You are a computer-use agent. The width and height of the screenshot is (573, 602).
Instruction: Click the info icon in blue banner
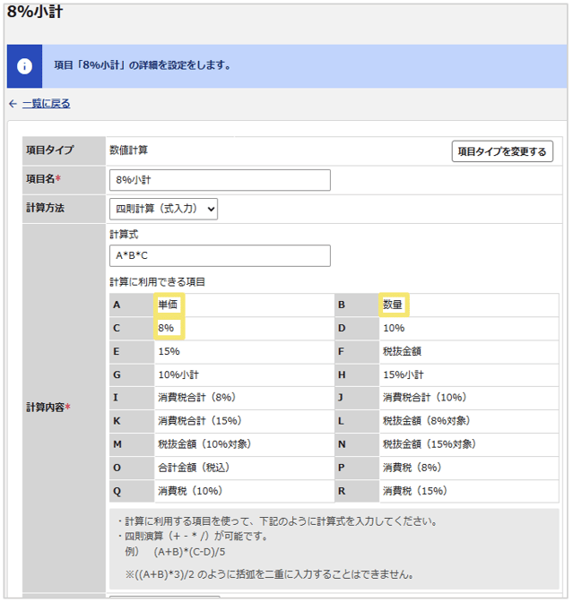(x=24, y=66)
